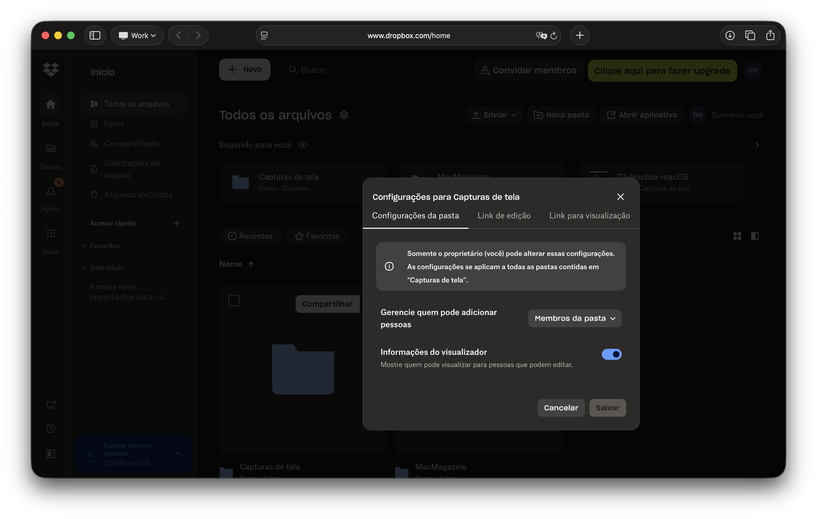Click the Dropbox logo in the sidebar
Image resolution: width=817 pixels, height=519 pixels.
tap(50, 69)
